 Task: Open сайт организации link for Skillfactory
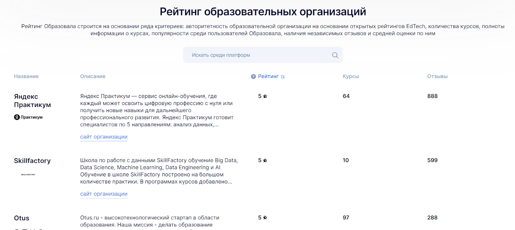104,194
